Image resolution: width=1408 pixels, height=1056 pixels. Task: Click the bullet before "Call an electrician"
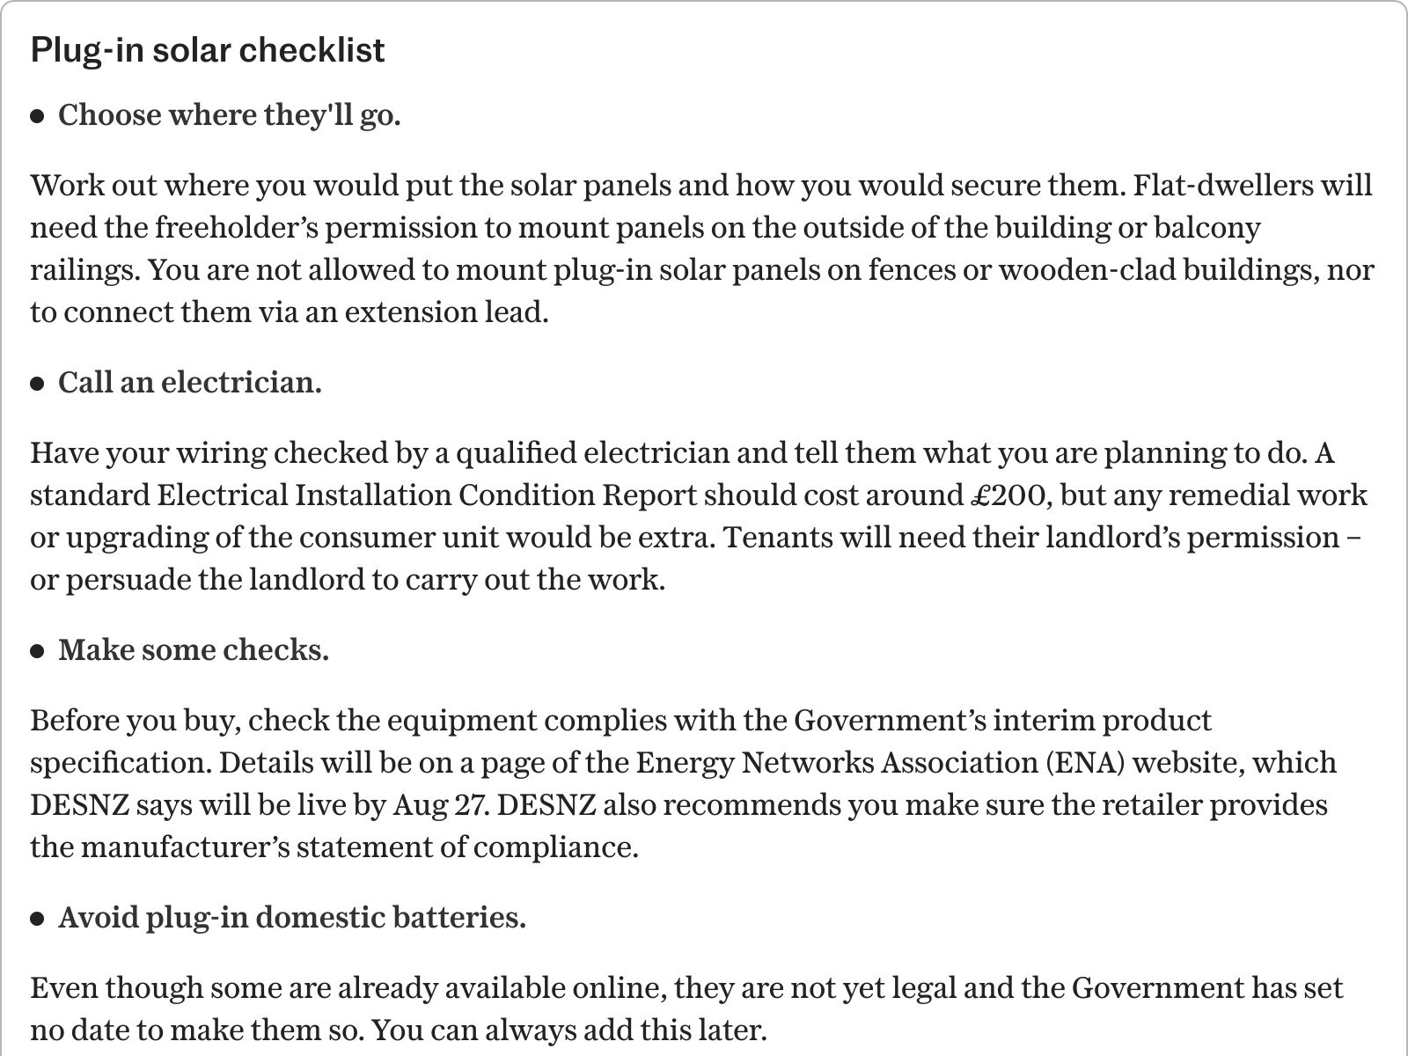(37, 384)
